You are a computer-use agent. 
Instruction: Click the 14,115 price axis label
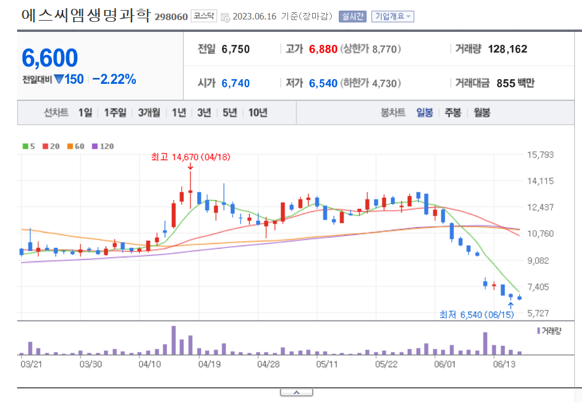pos(541,181)
